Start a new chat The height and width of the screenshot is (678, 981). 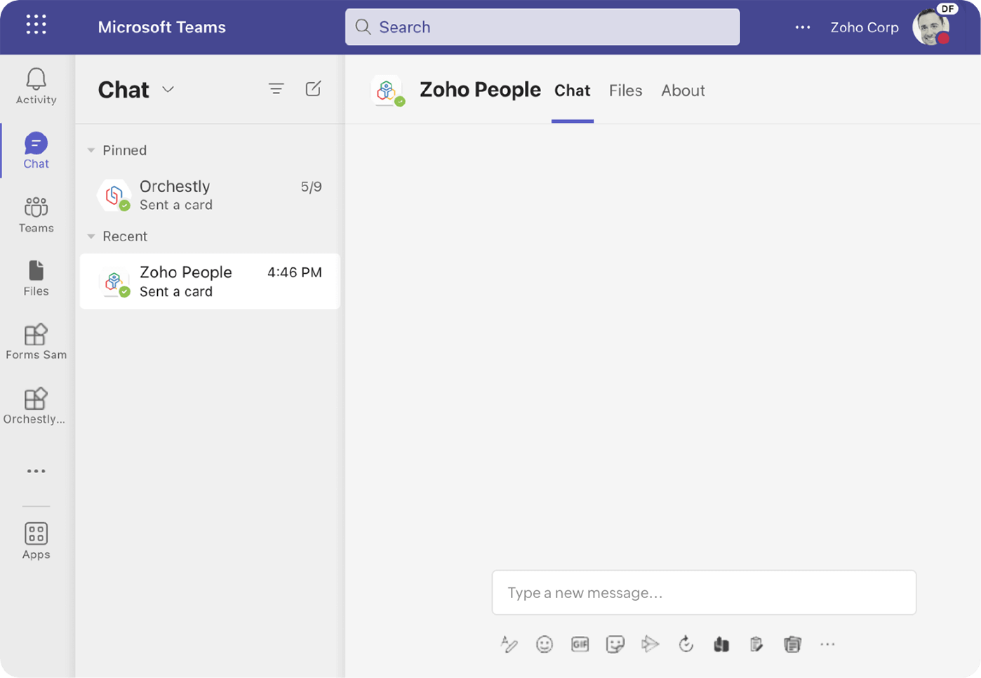(x=313, y=89)
